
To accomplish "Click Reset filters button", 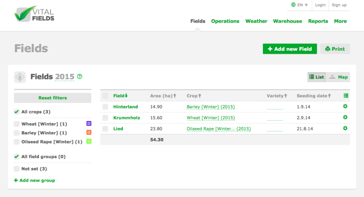I will click(x=52, y=98).
